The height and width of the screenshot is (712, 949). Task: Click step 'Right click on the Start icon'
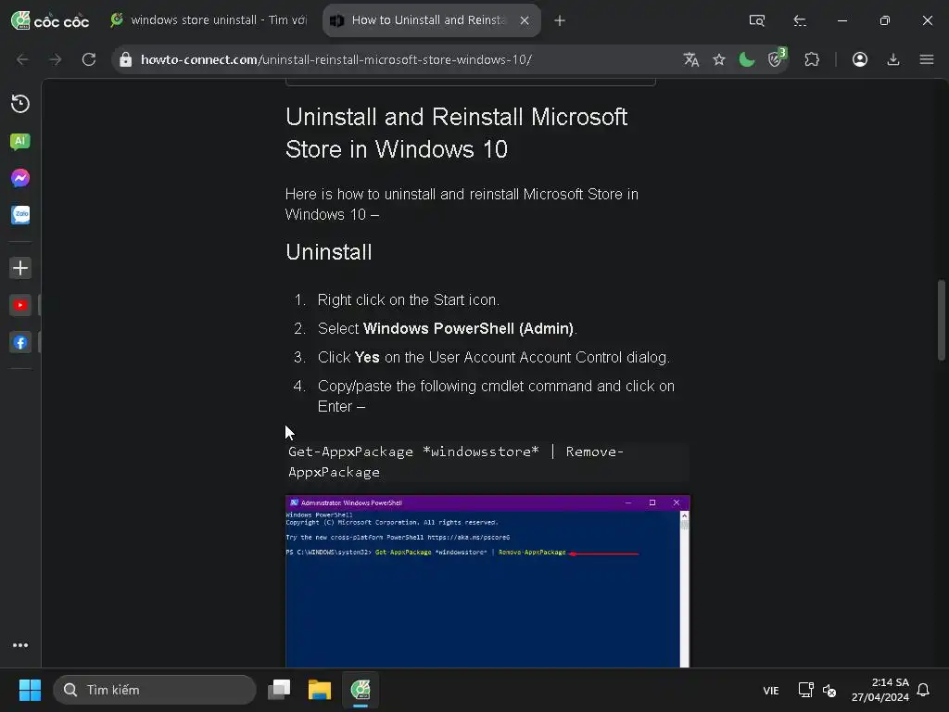coord(409,300)
